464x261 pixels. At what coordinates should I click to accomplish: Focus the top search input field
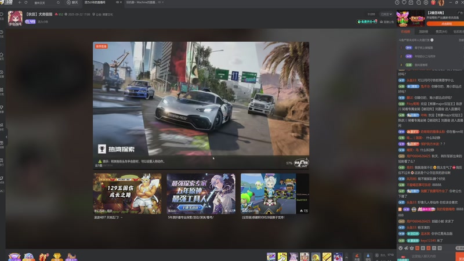(x=45, y=3)
